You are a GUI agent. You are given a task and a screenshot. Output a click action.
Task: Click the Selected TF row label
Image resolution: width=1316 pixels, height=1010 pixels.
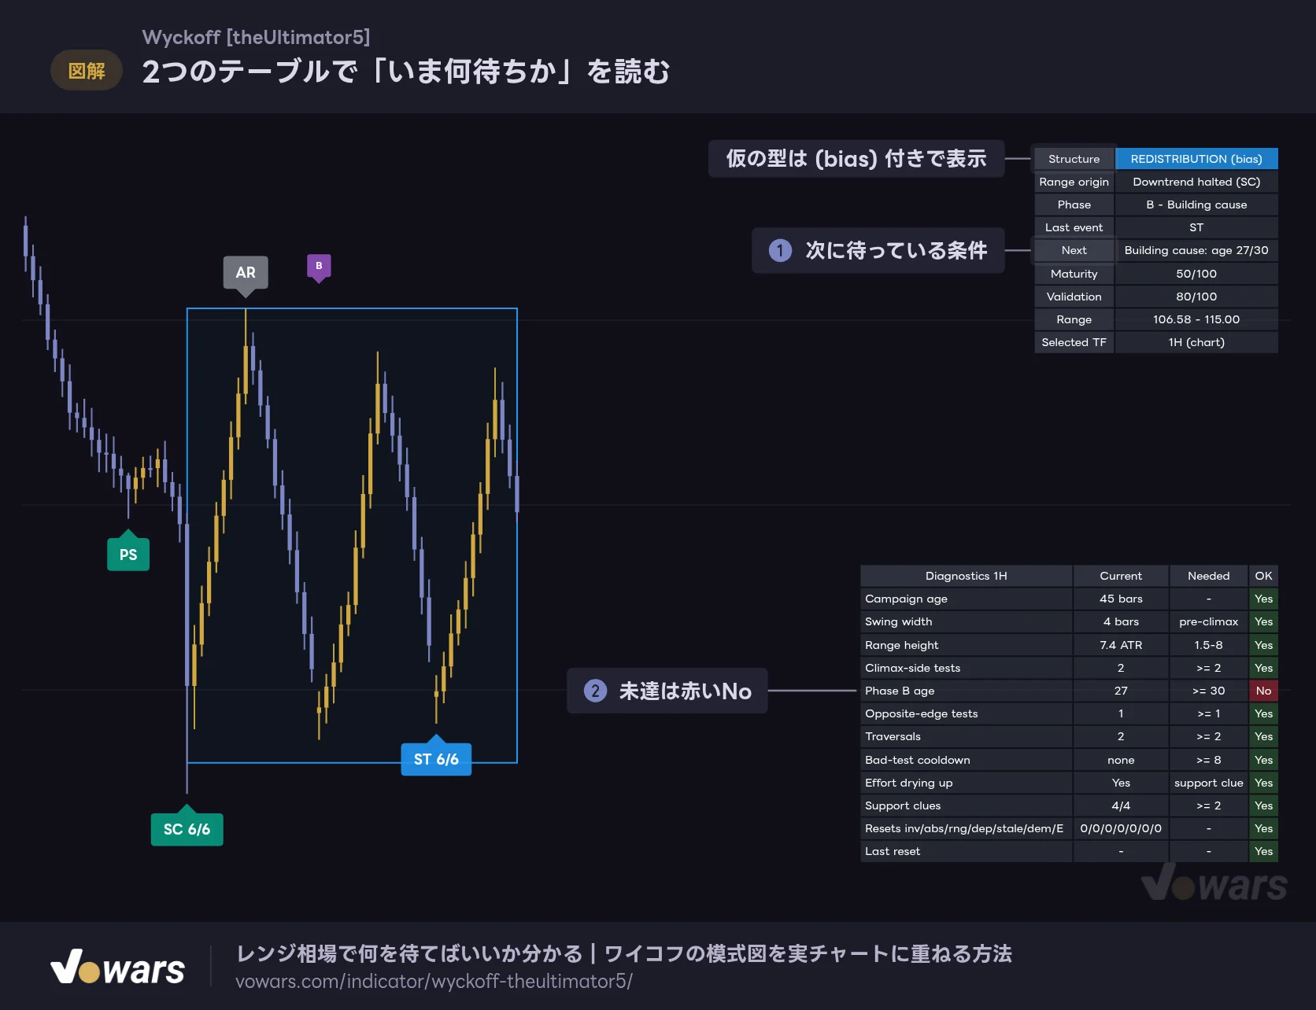tap(1074, 342)
